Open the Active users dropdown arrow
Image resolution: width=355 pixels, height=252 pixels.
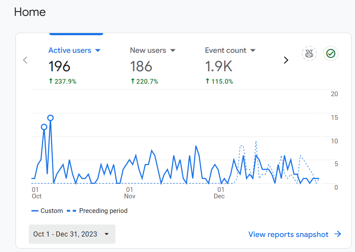98,51
